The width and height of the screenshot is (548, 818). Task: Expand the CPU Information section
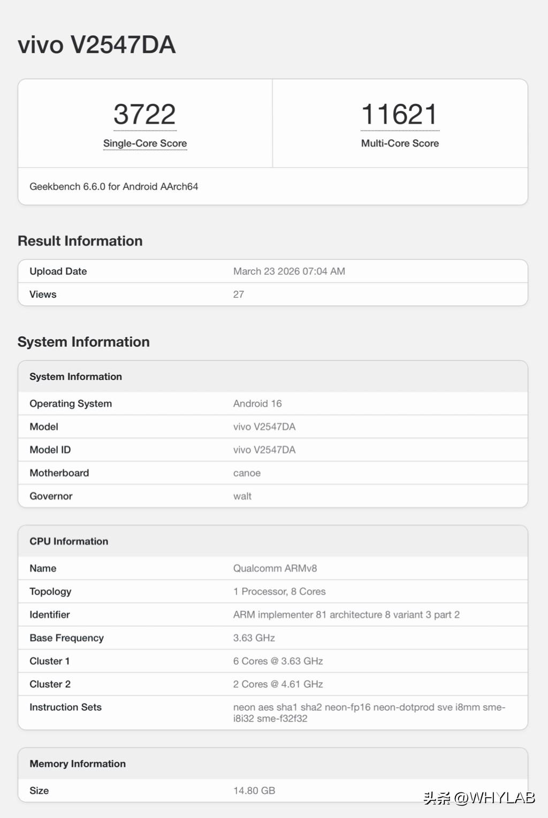coord(67,541)
